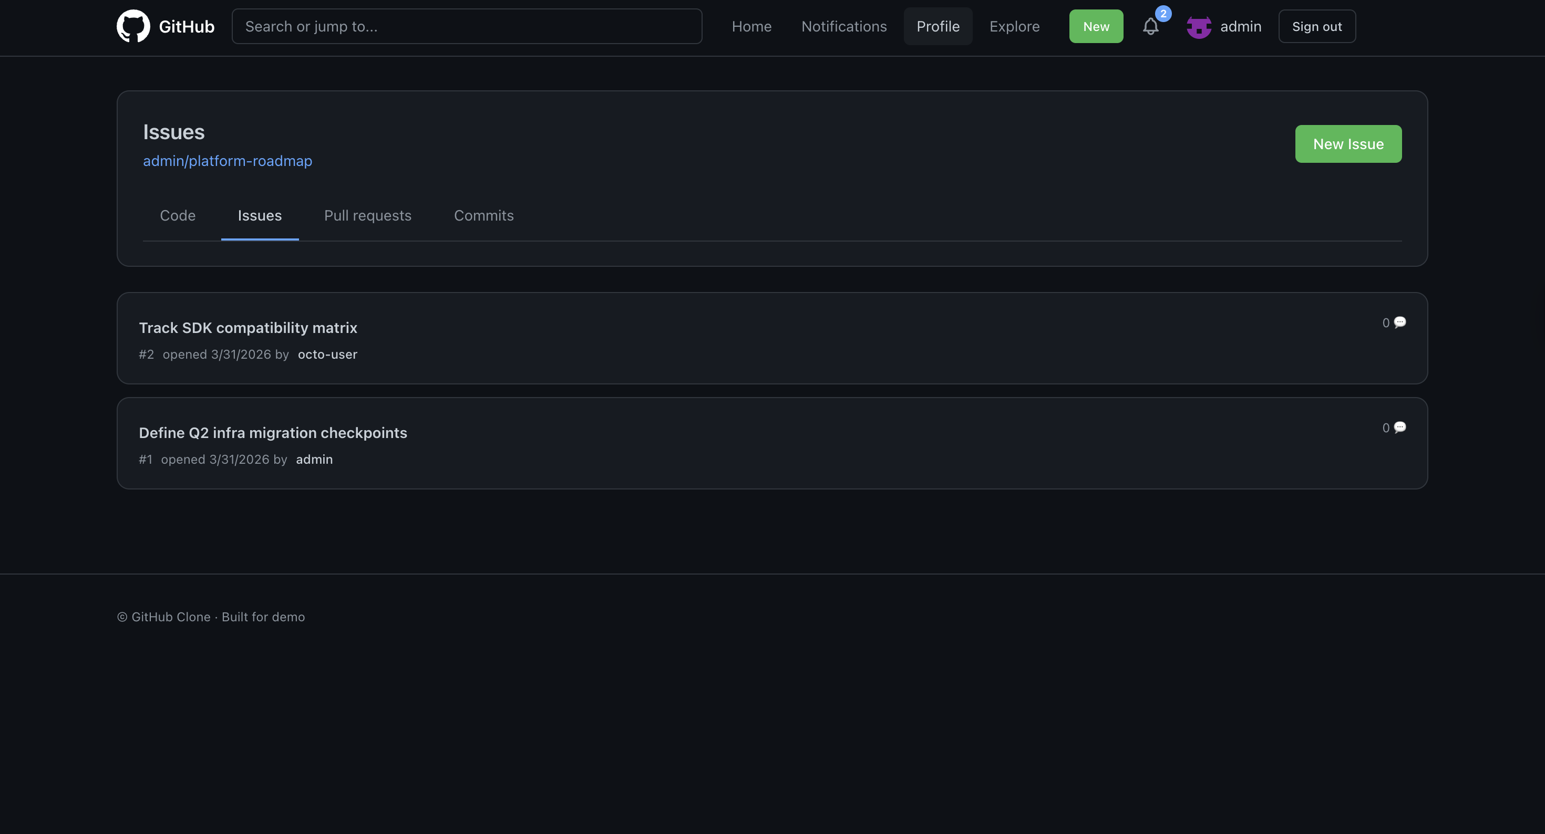Click footer text GitHub Clone · Built for demo

coord(211,617)
